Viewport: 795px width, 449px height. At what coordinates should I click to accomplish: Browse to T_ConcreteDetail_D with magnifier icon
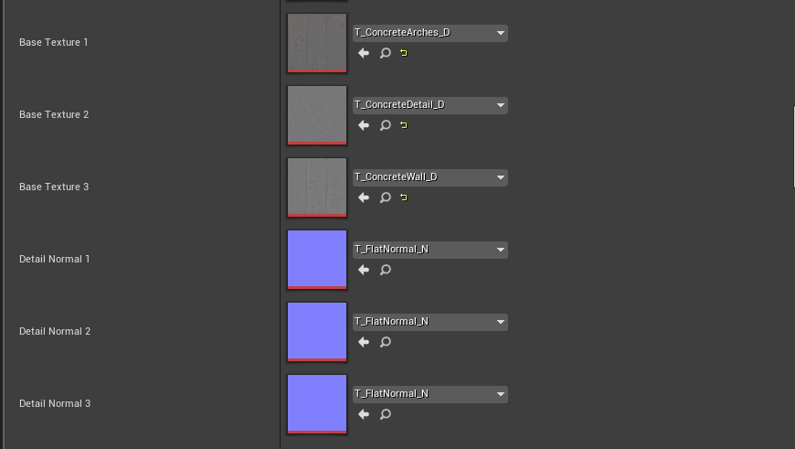point(386,125)
